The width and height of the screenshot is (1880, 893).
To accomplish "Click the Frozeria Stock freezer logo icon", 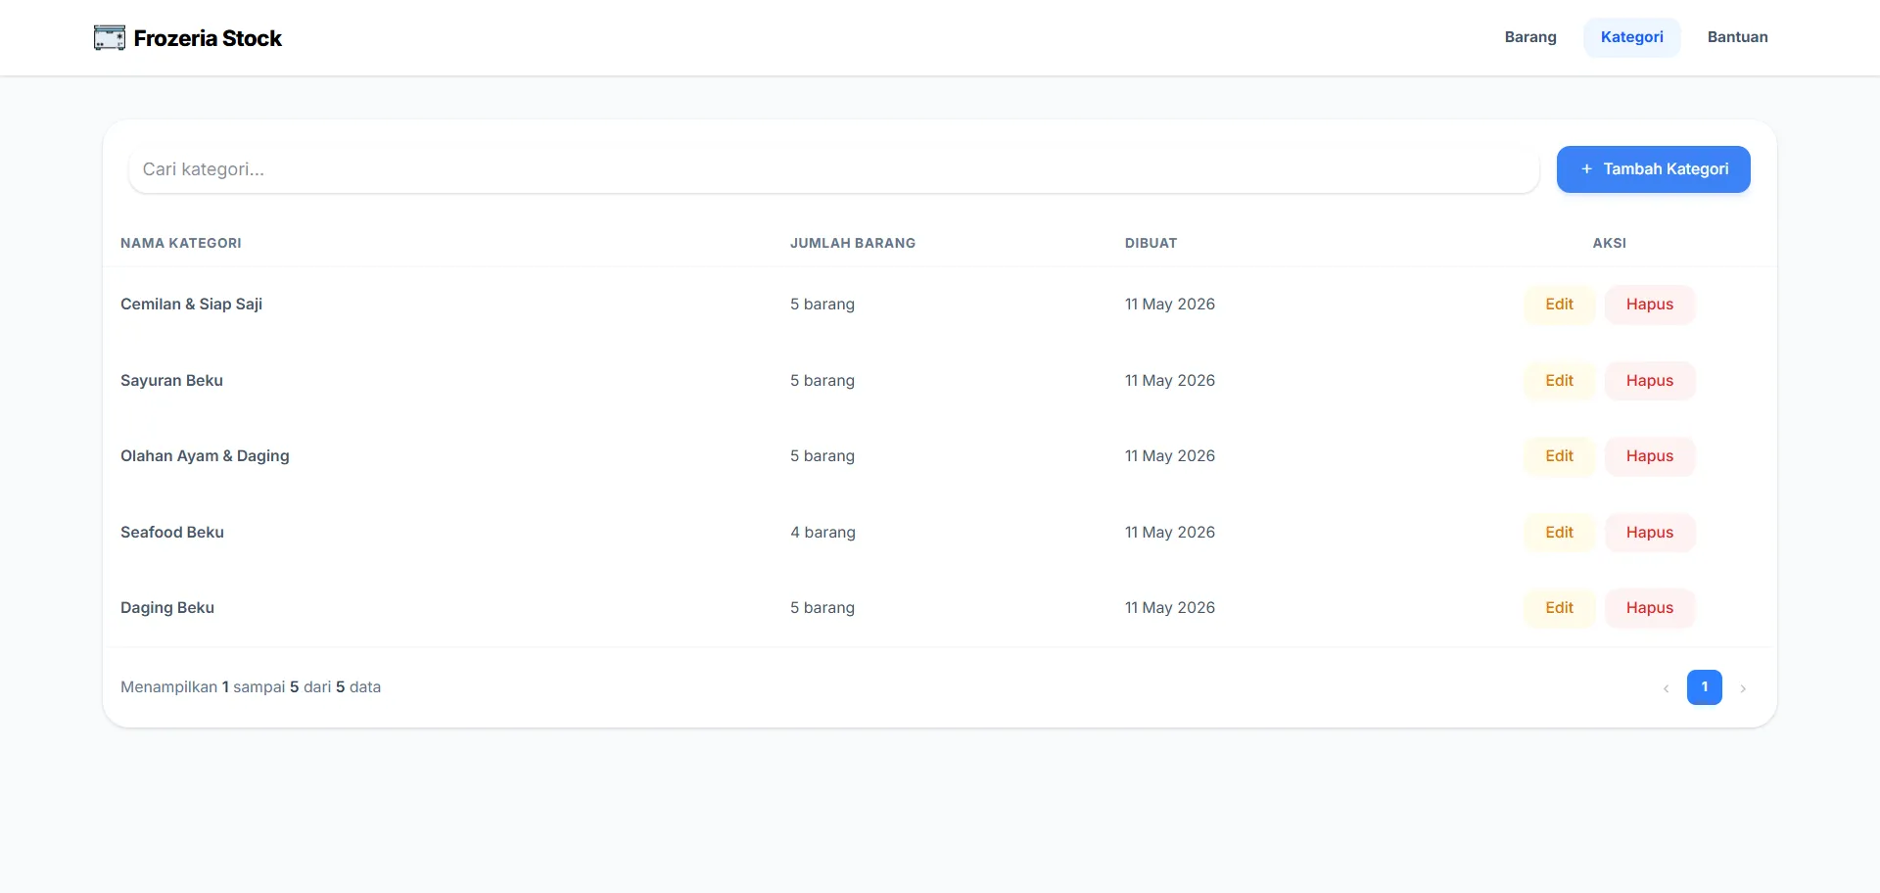I will (110, 38).
